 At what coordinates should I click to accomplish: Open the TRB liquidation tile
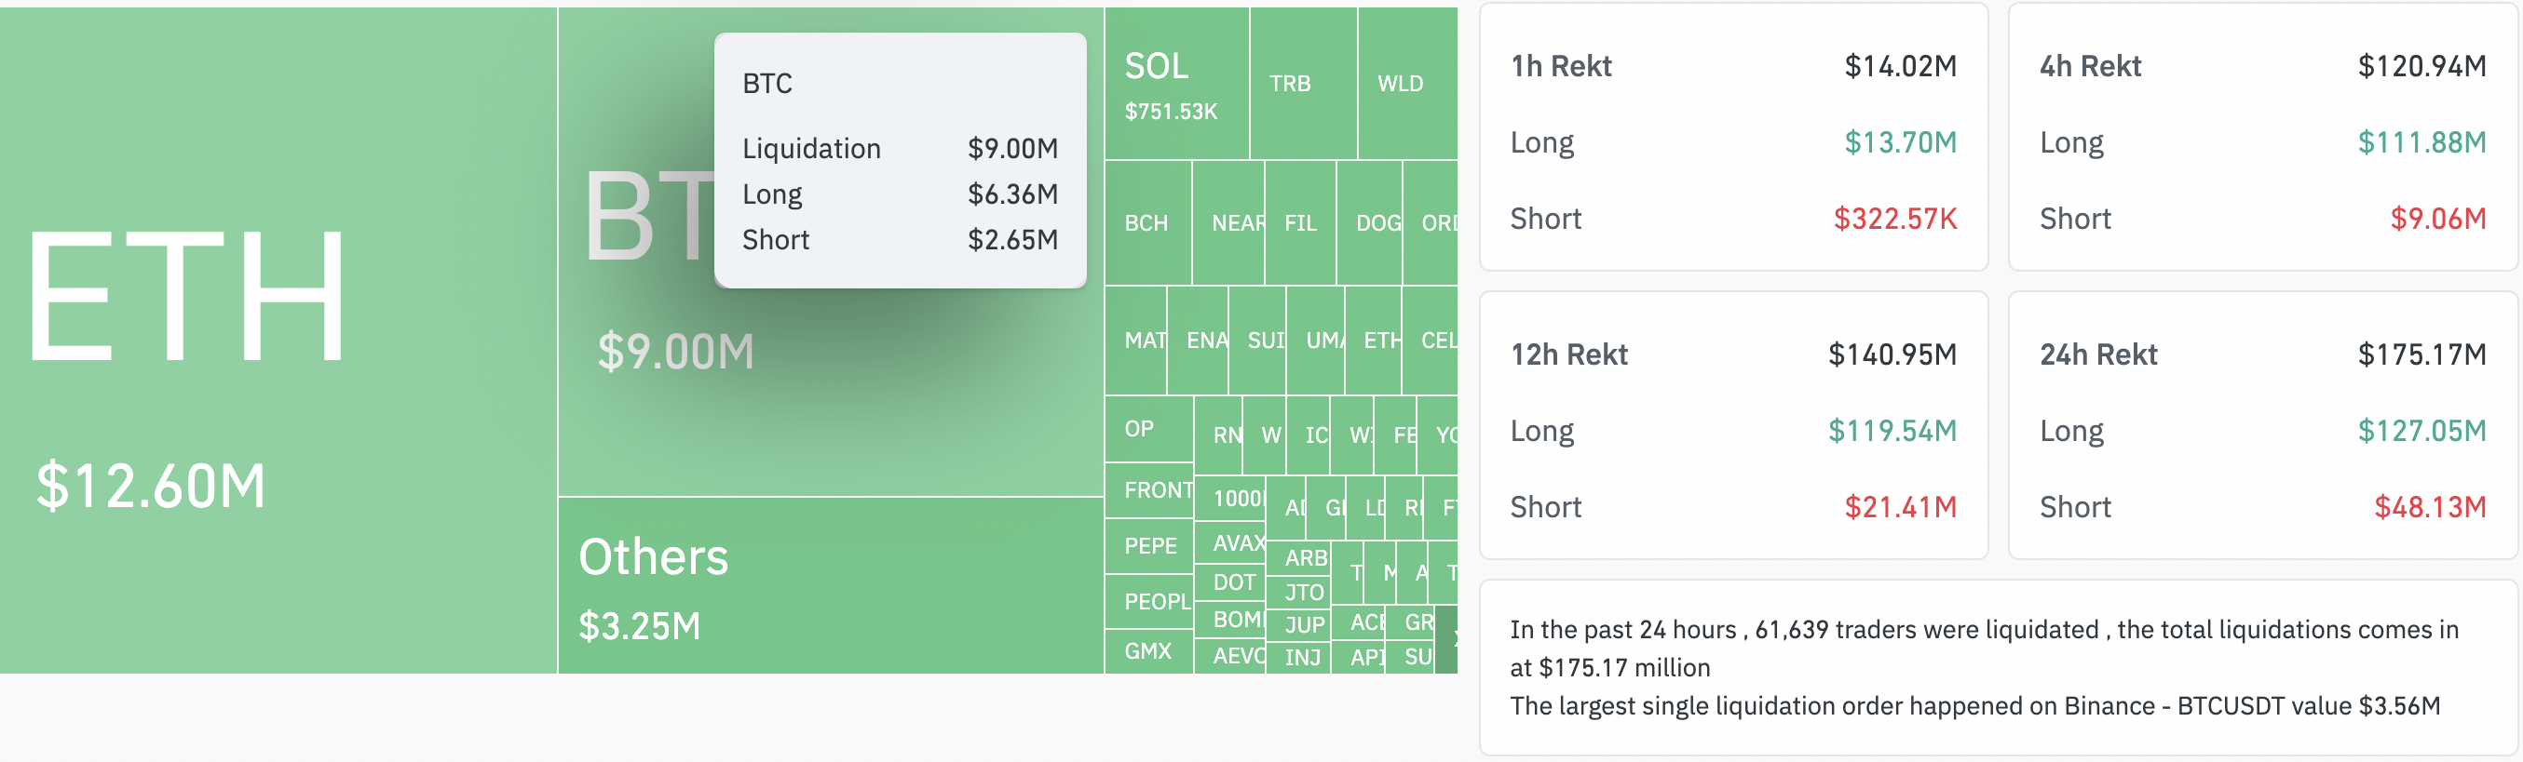(1303, 83)
